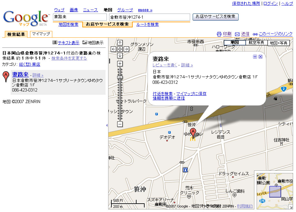Switch map type to 地図+写真
Viewport: 296px width, 212px height.
[x=279, y=43]
